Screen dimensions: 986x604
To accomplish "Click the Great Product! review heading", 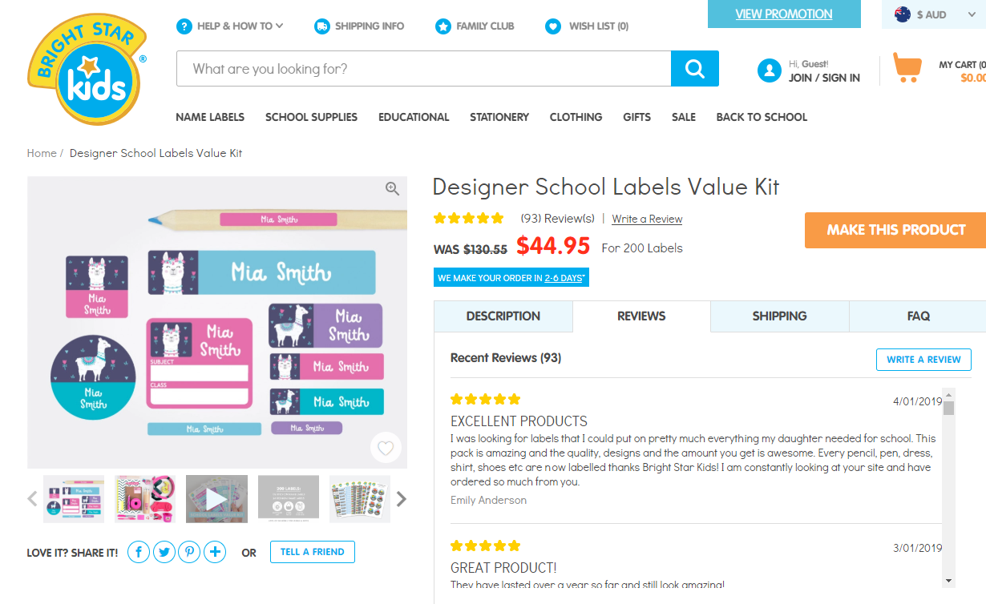I will [503, 568].
